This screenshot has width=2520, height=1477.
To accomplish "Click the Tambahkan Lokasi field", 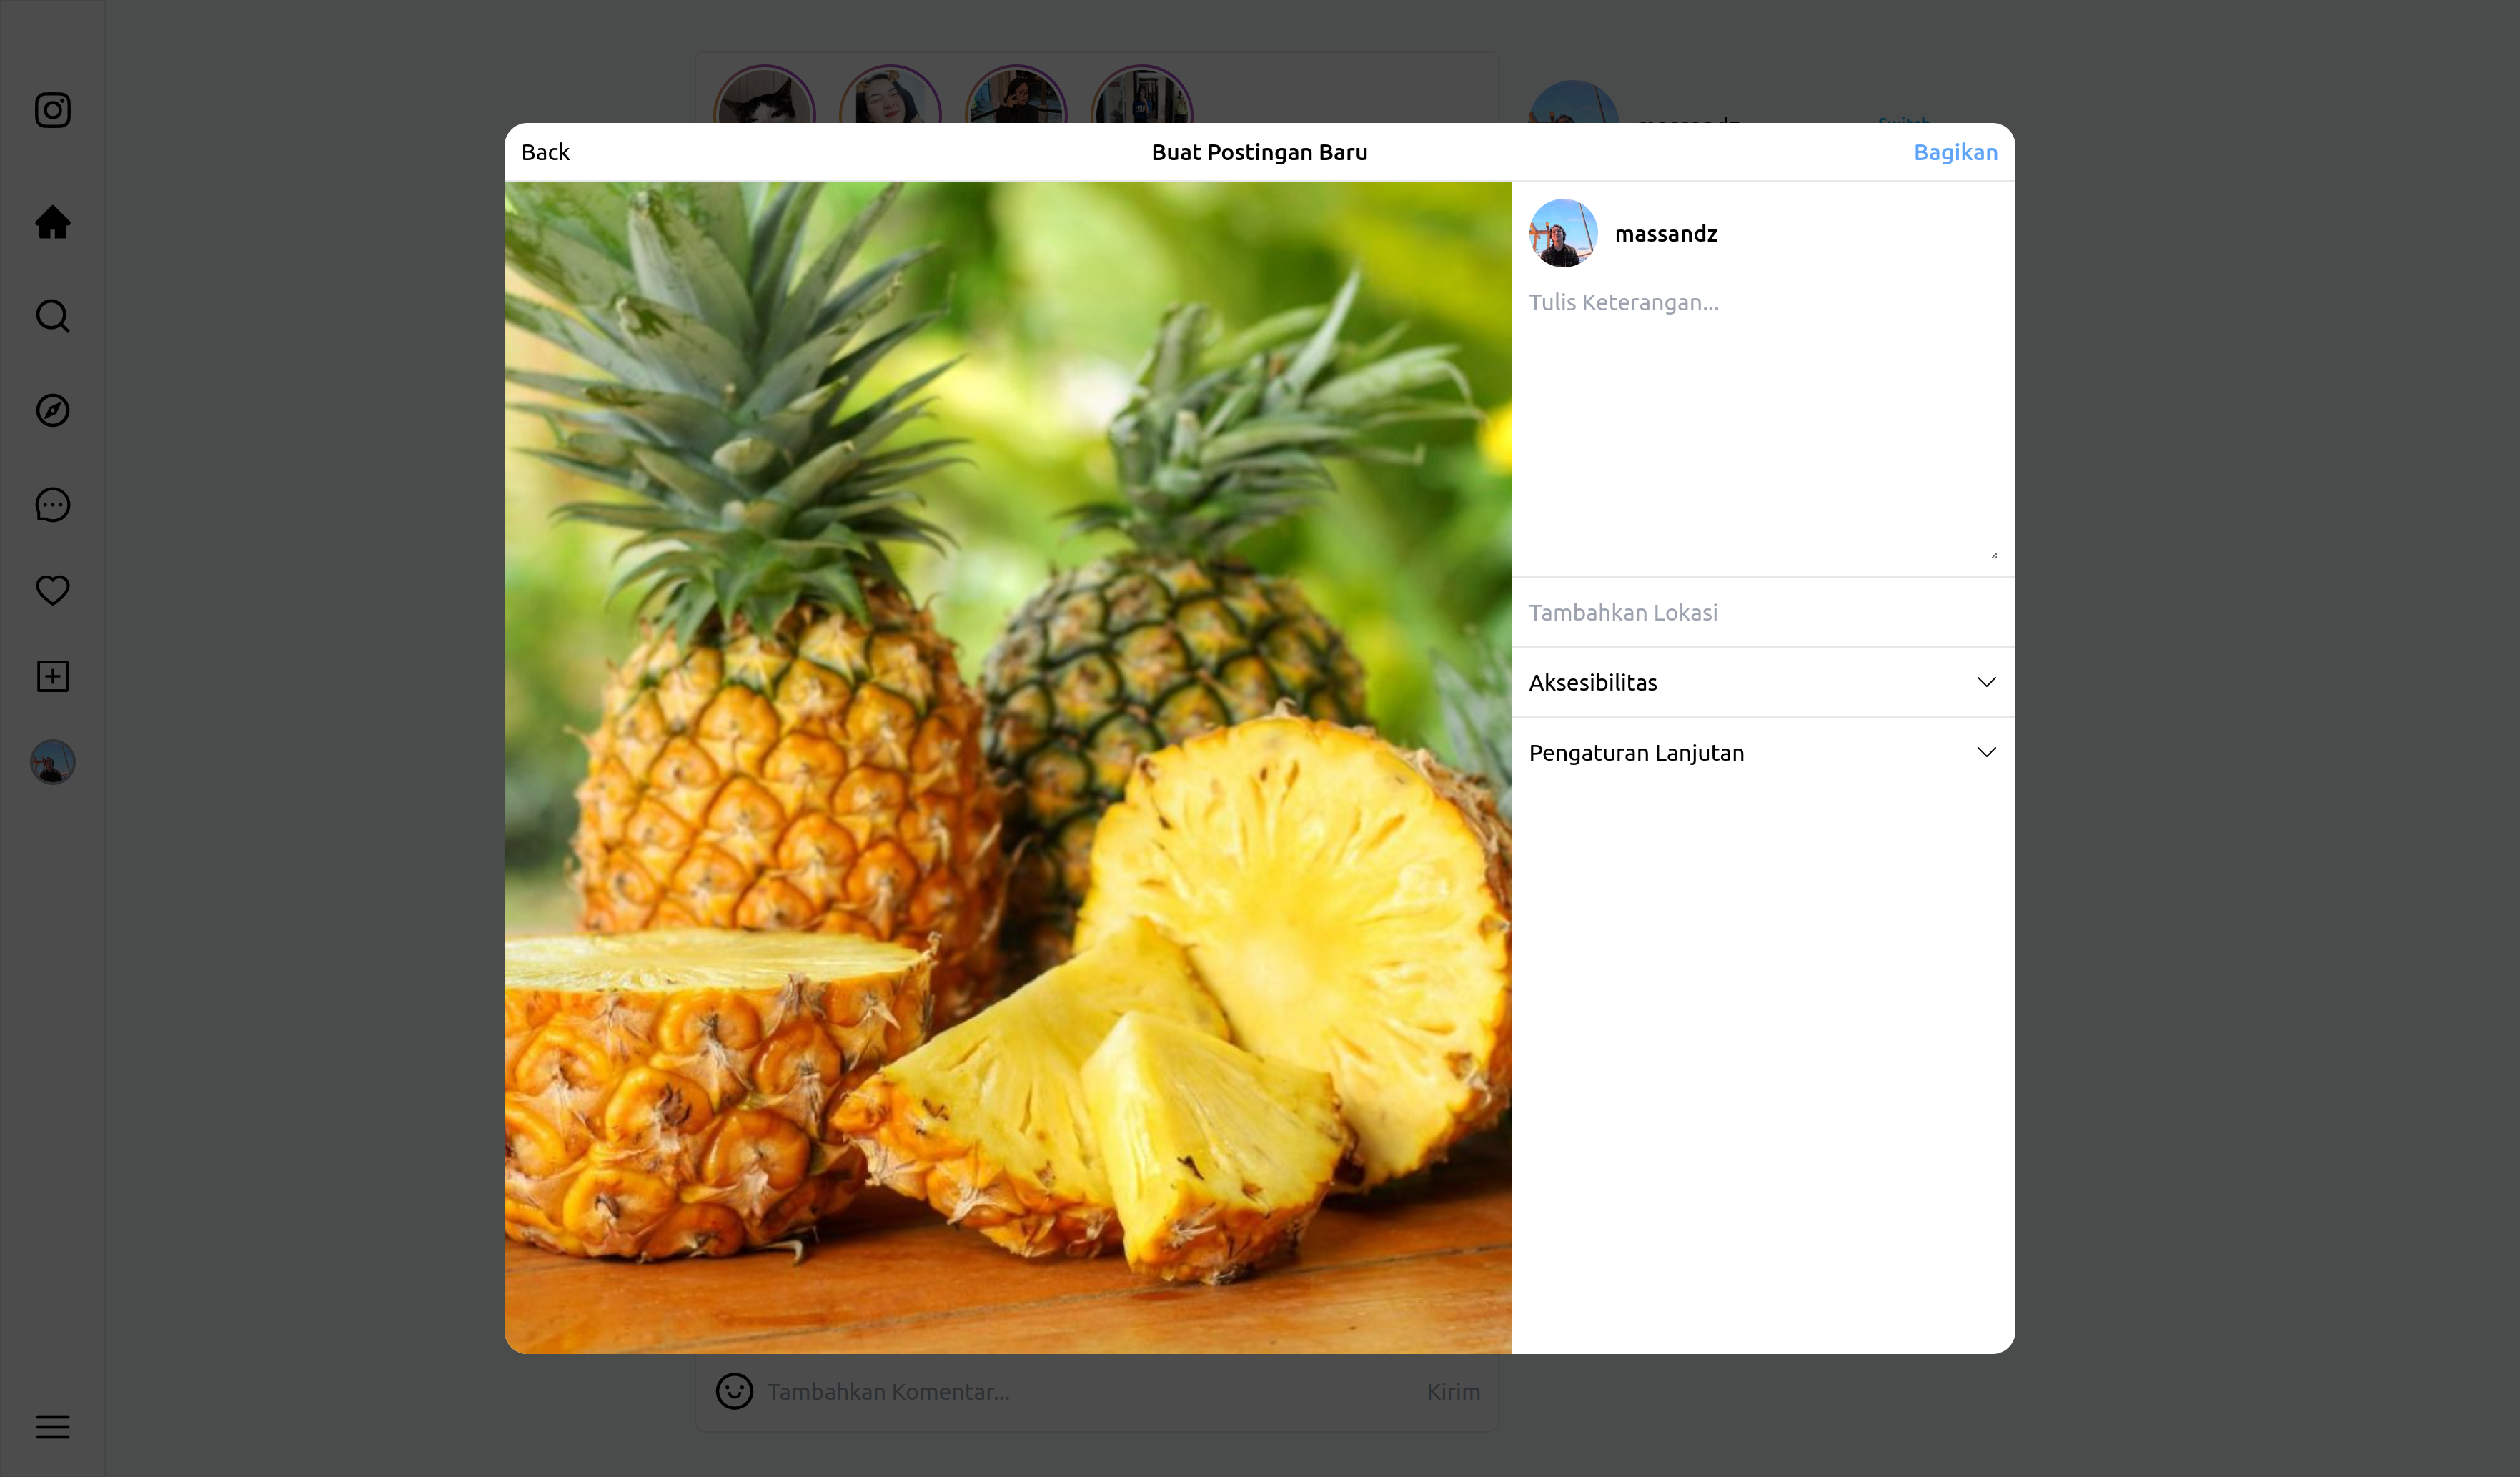I will pyautogui.click(x=1760, y=612).
